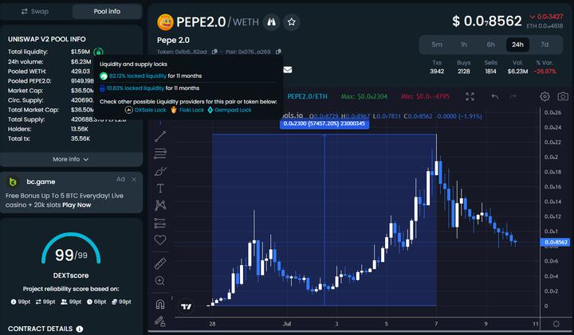
Task: Select the zoom in tool
Action: tap(160, 281)
